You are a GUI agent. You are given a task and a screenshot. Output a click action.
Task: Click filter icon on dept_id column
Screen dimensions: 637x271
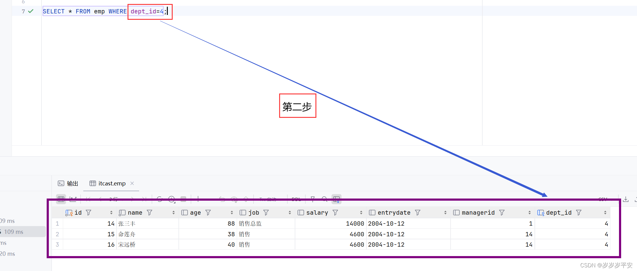click(579, 213)
